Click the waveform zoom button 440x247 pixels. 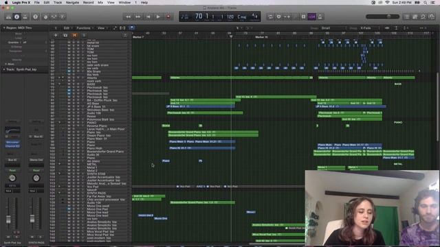(387, 28)
